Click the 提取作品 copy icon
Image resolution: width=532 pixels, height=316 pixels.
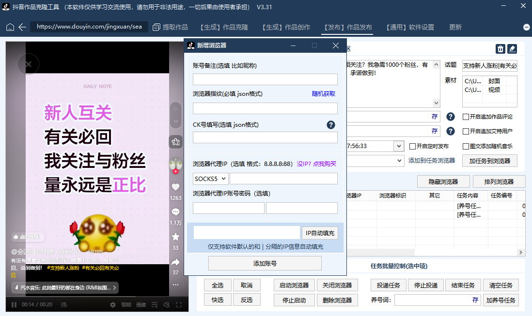click(156, 27)
